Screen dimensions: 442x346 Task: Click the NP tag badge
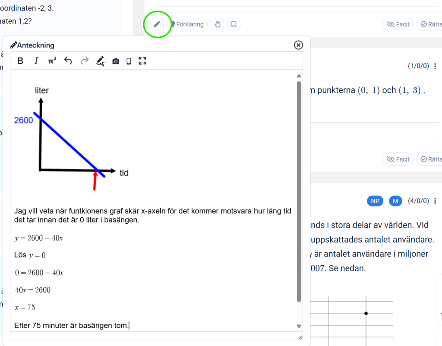coord(375,201)
